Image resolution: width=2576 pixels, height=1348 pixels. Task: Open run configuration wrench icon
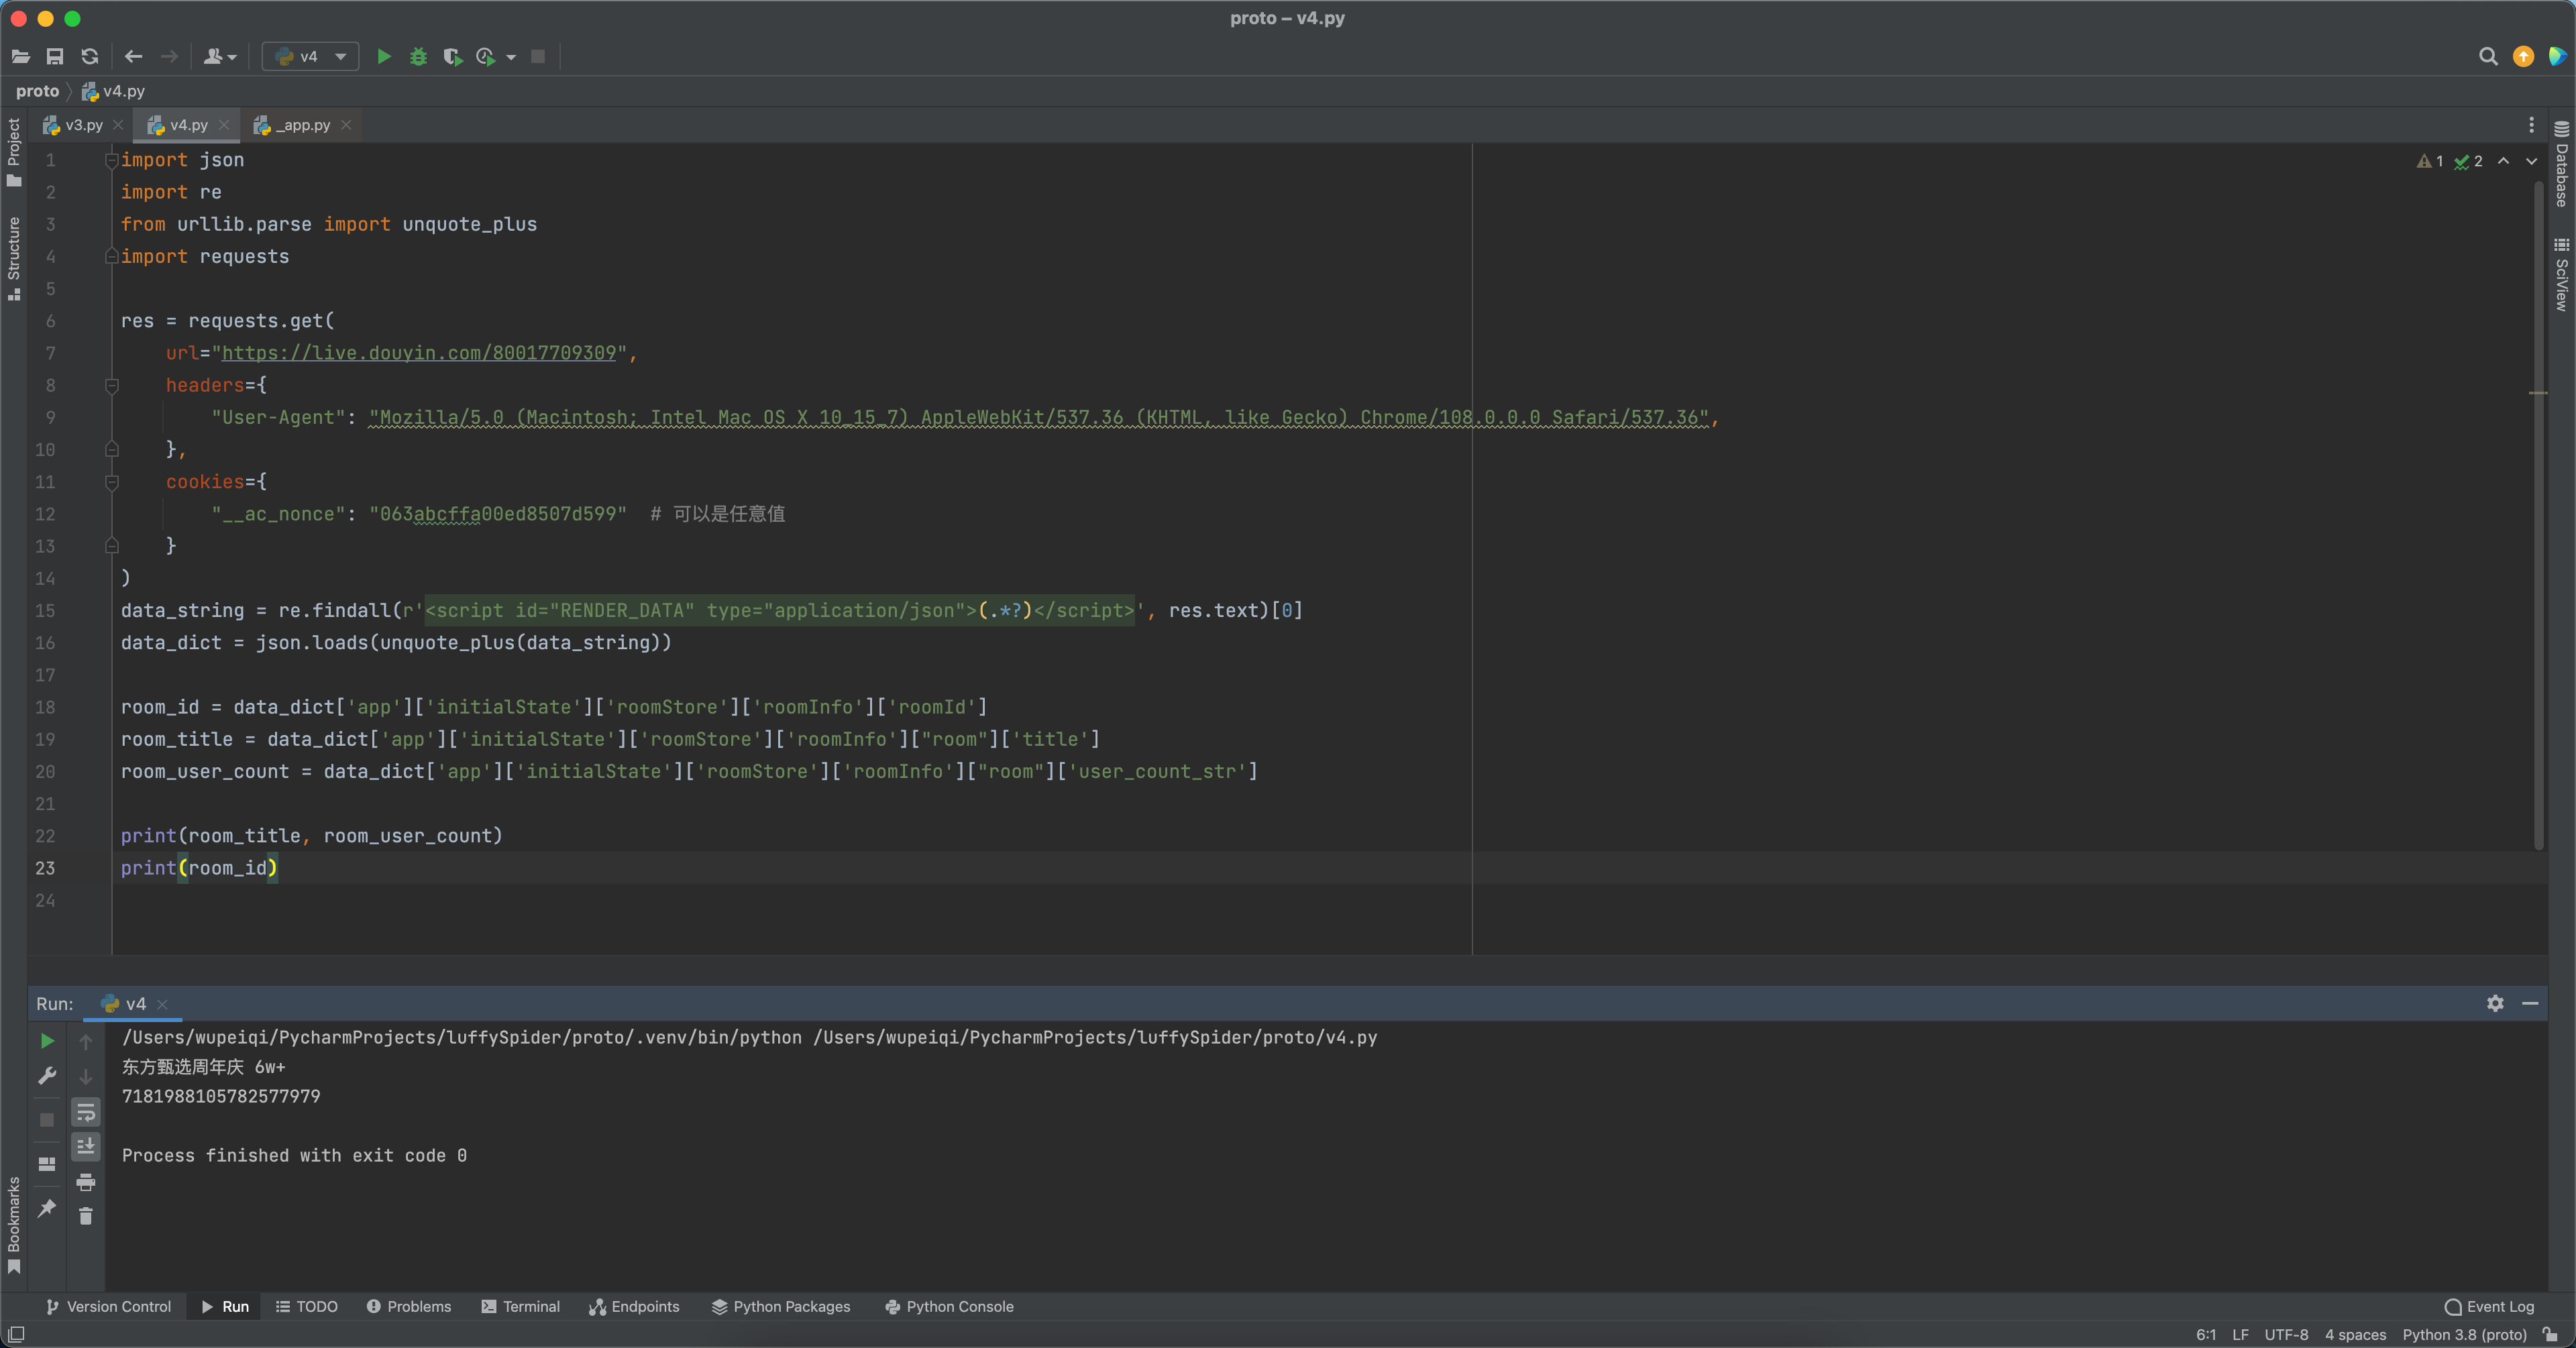click(x=47, y=1076)
